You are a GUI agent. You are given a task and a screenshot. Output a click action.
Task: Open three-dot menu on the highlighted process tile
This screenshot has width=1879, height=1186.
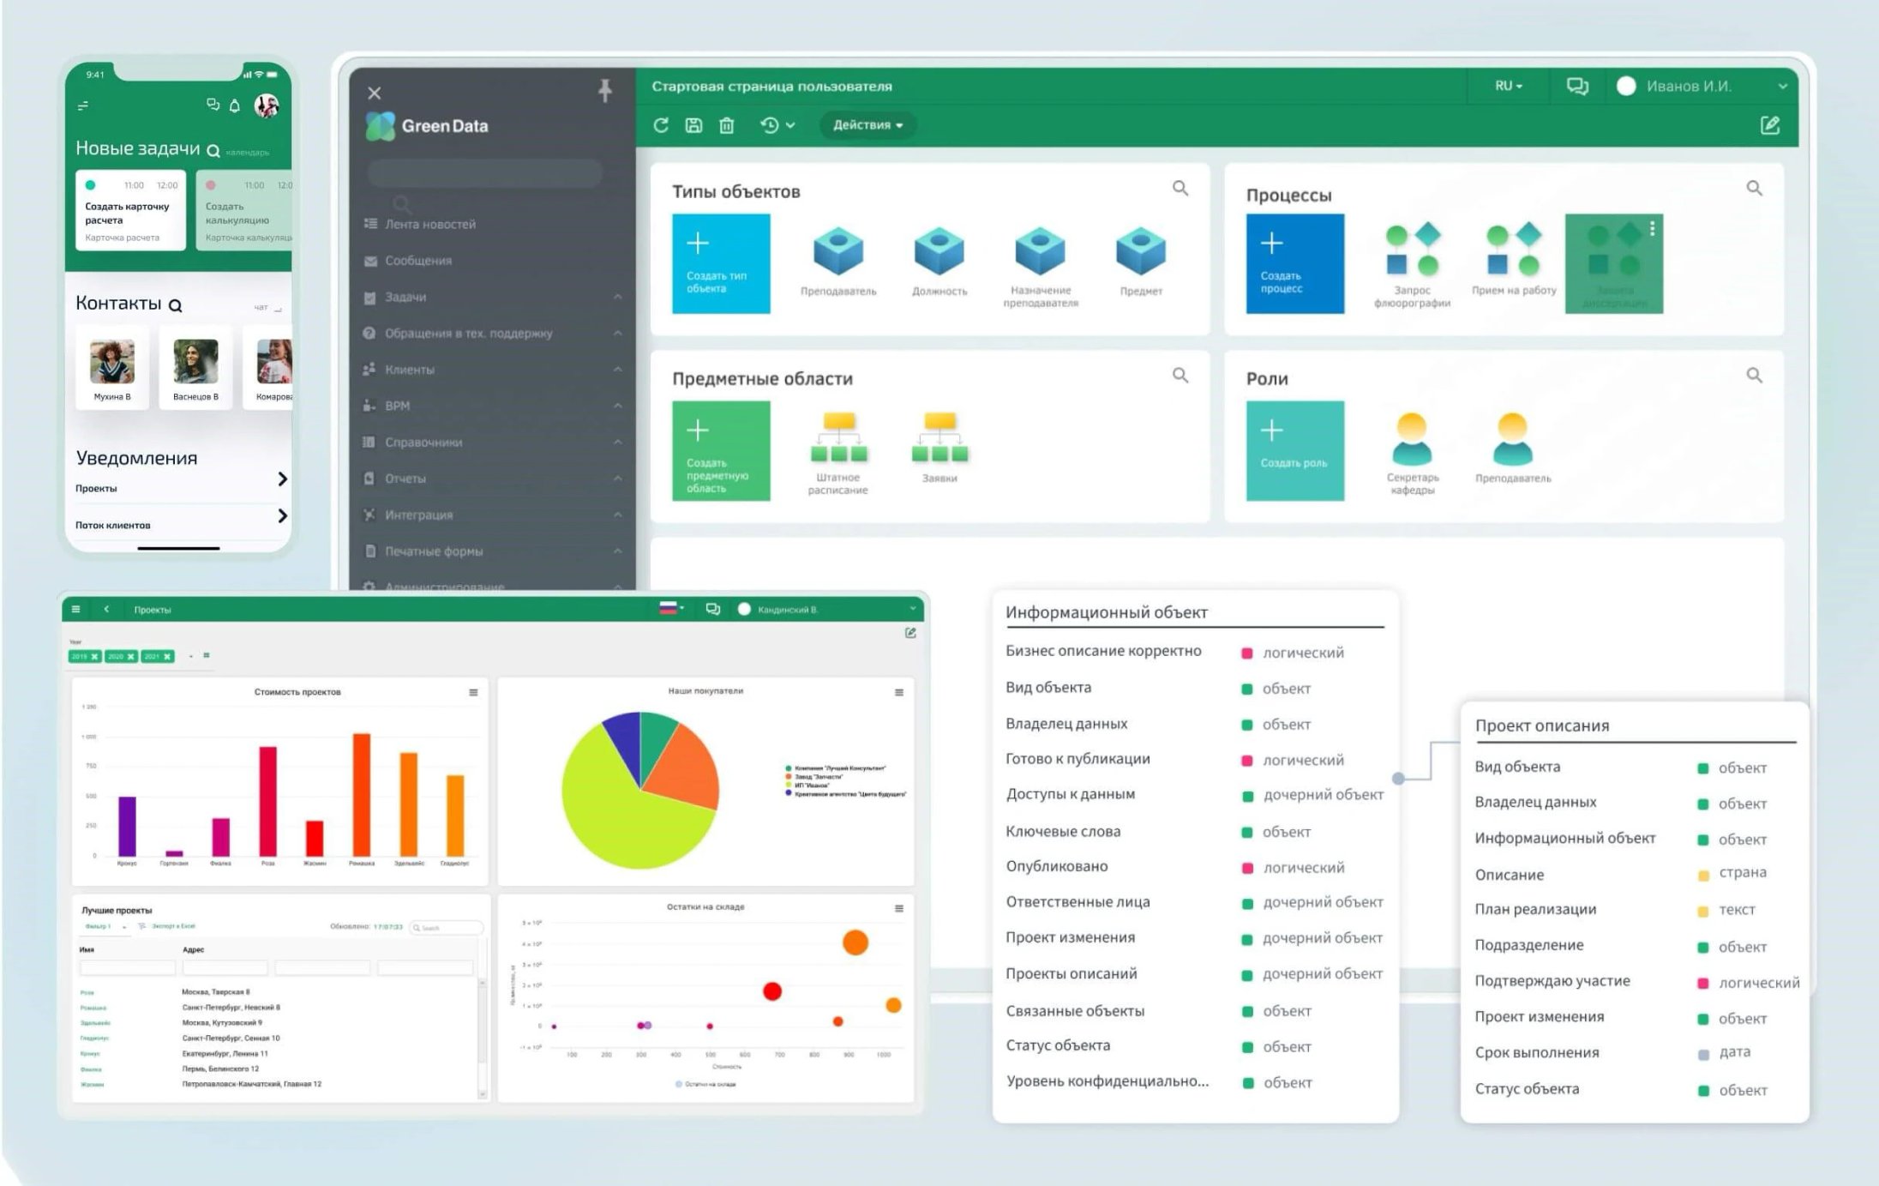click(1652, 229)
